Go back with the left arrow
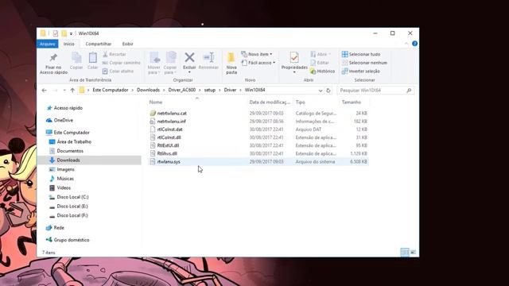Viewport: 509px width, 286px height. pyautogui.click(x=45, y=90)
